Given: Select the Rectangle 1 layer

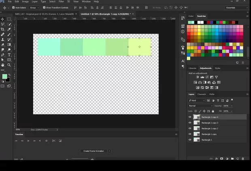Looking at the screenshot, I should click(x=206, y=139).
